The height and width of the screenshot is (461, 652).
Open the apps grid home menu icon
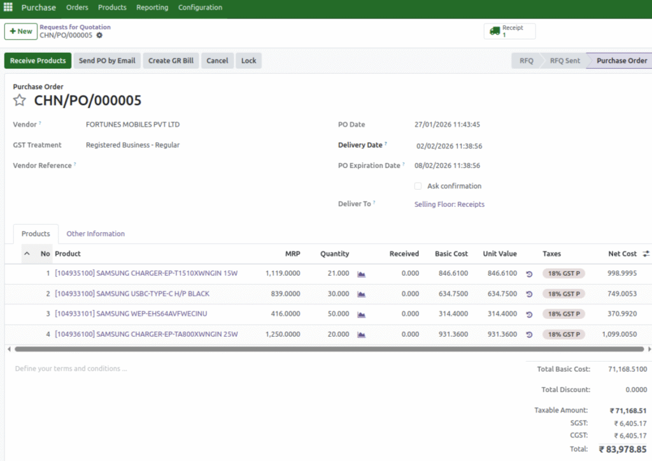tap(8, 8)
